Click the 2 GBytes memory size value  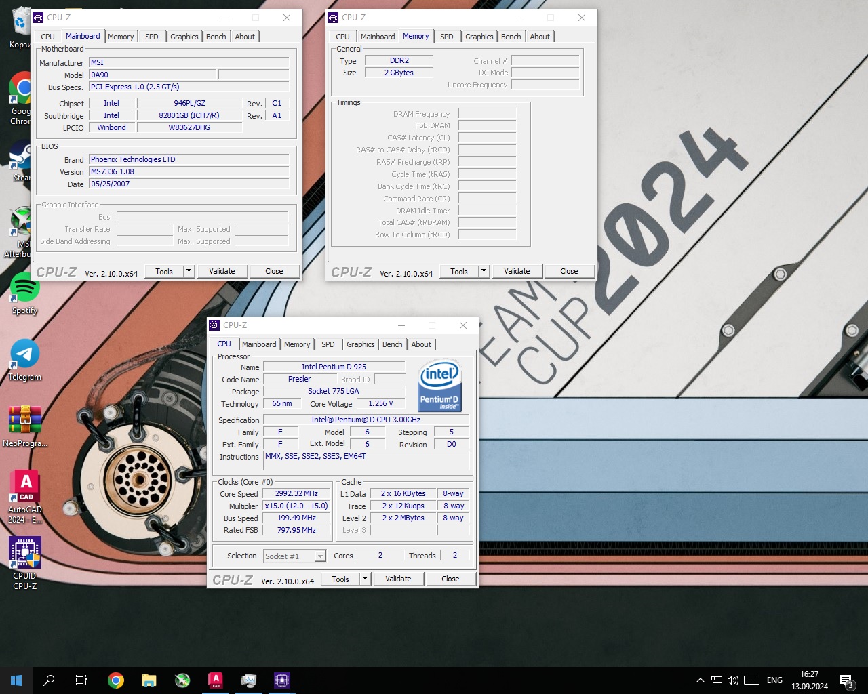(x=399, y=73)
